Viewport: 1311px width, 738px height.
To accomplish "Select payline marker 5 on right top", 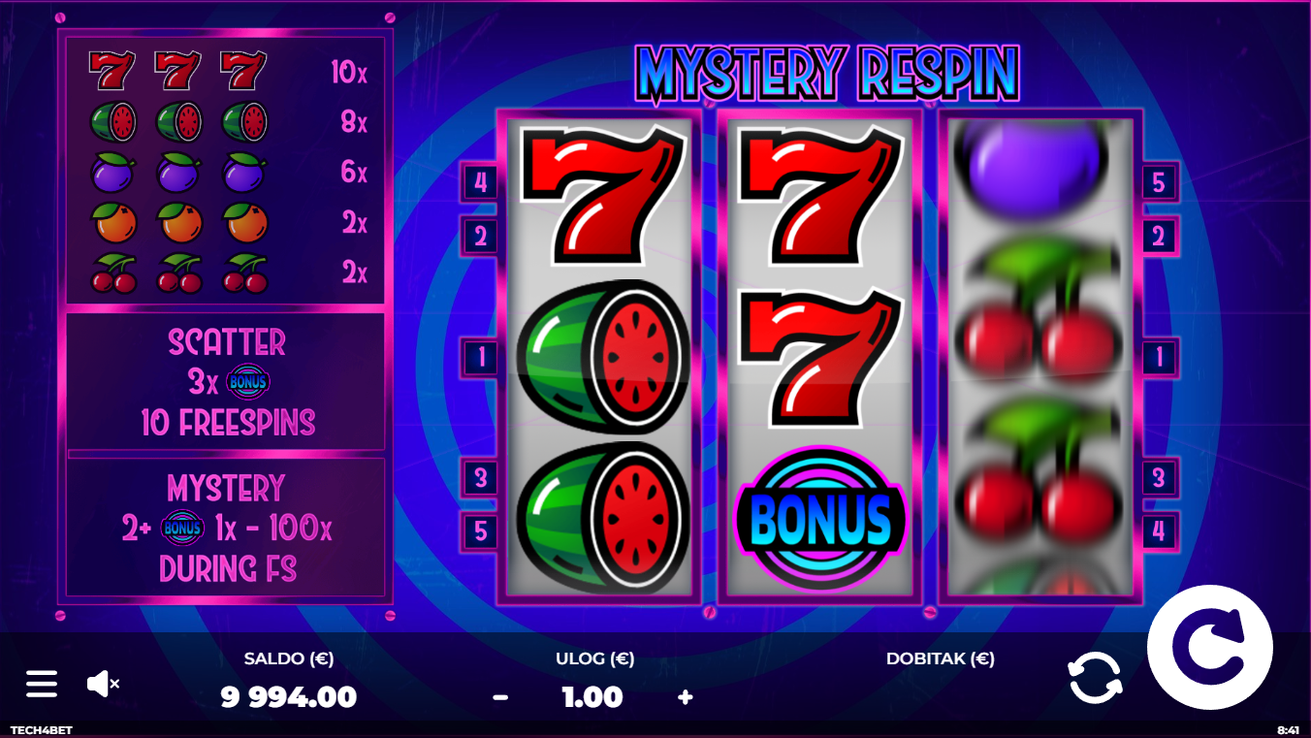I will coord(1159,181).
